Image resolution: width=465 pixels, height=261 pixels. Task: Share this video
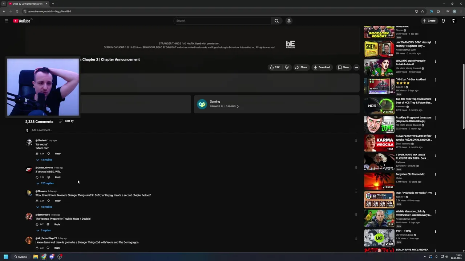[x=301, y=67]
